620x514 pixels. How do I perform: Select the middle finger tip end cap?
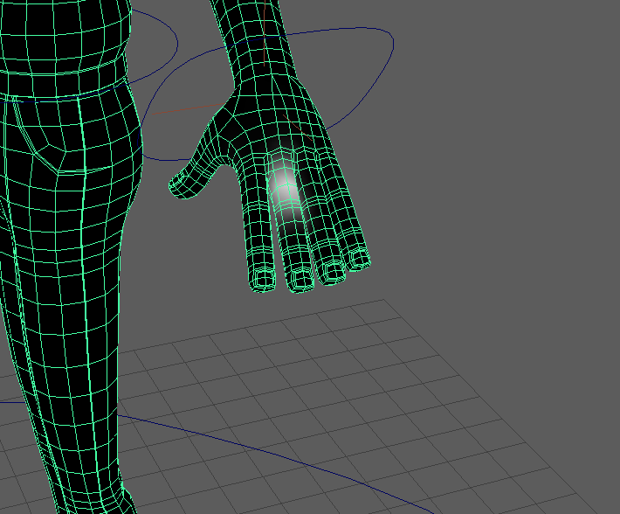click(x=302, y=280)
